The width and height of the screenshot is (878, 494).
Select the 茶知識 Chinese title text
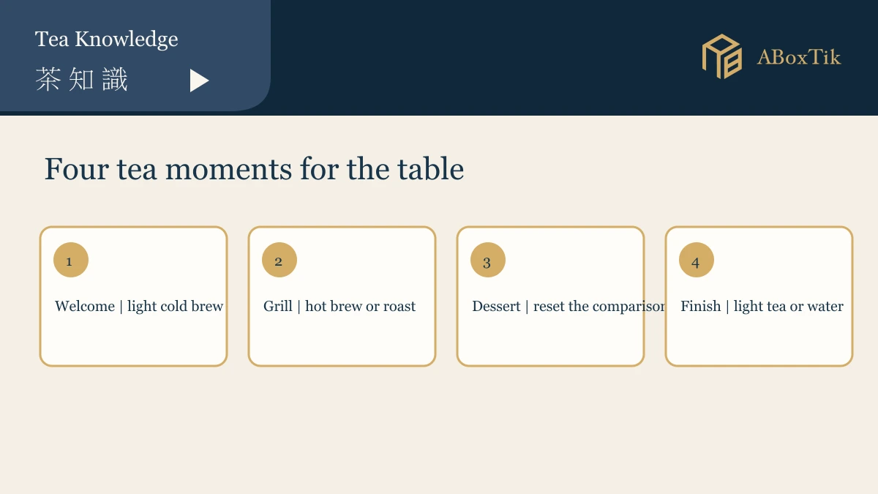82,80
